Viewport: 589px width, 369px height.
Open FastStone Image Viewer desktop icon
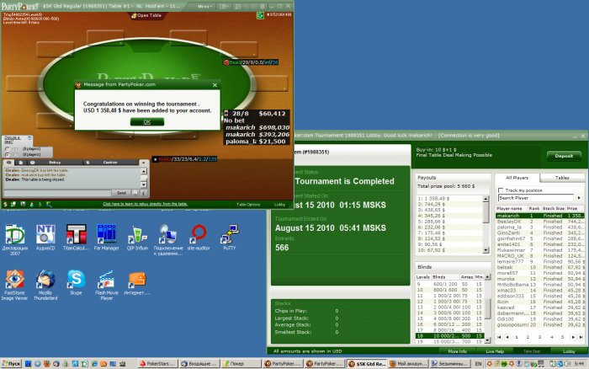click(14, 285)
